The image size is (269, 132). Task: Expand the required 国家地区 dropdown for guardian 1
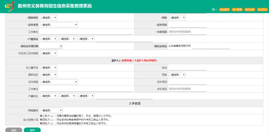coord(48,18)
